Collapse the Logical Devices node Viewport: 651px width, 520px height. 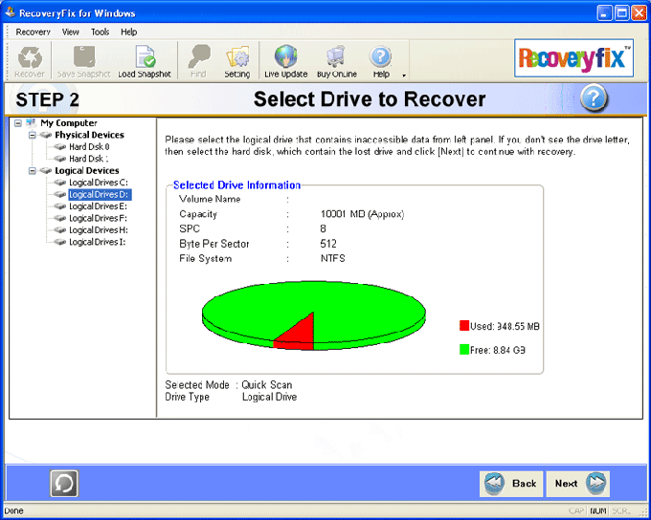pyautogui.click(x=32, y=171)
